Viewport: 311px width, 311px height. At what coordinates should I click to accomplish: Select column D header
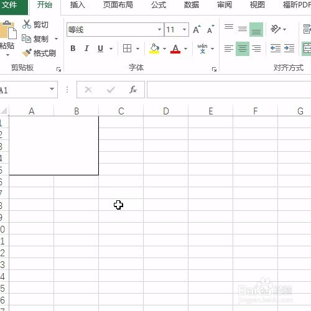(166, 111)
